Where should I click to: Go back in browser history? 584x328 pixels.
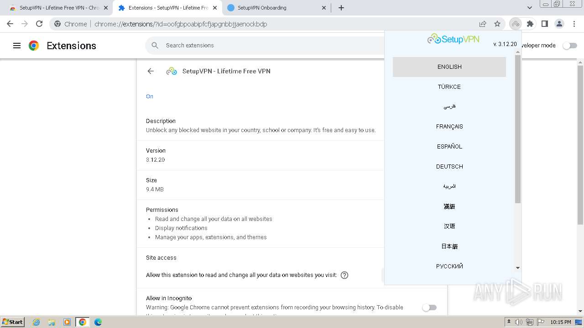point(10,24)
